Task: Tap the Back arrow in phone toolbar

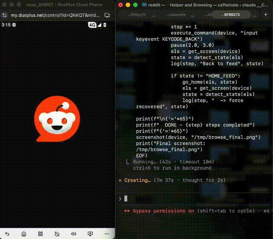Action: 7,234
